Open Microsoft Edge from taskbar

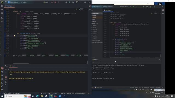[x=37, y=96]
